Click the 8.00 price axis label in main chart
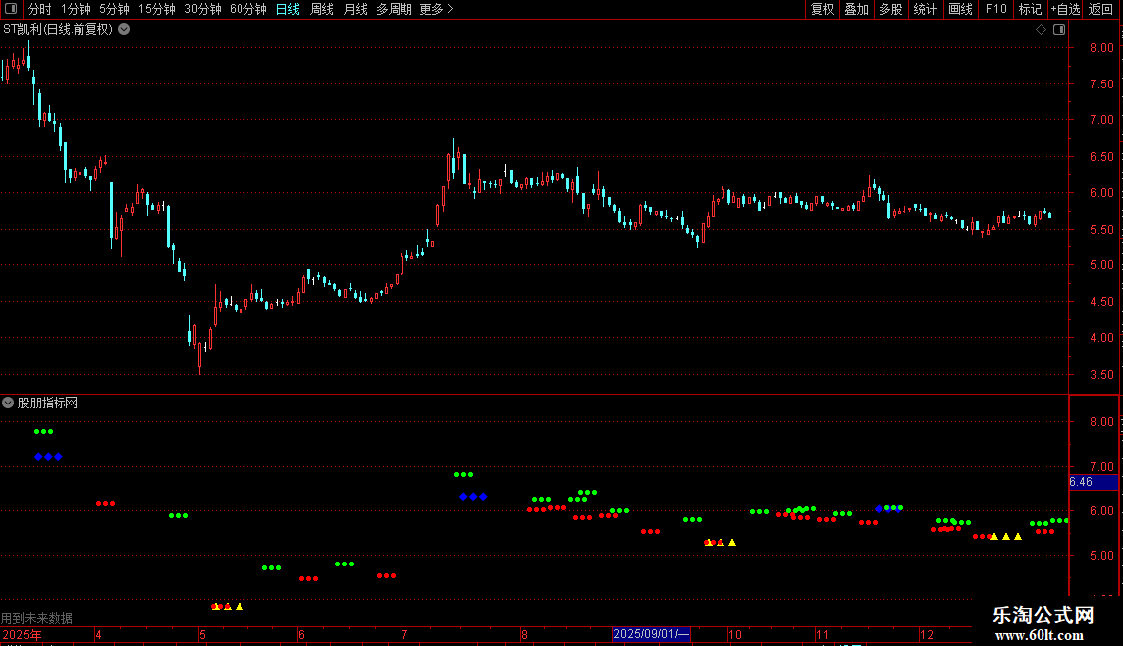The image size is (1123, 646). pos(1101,48)
